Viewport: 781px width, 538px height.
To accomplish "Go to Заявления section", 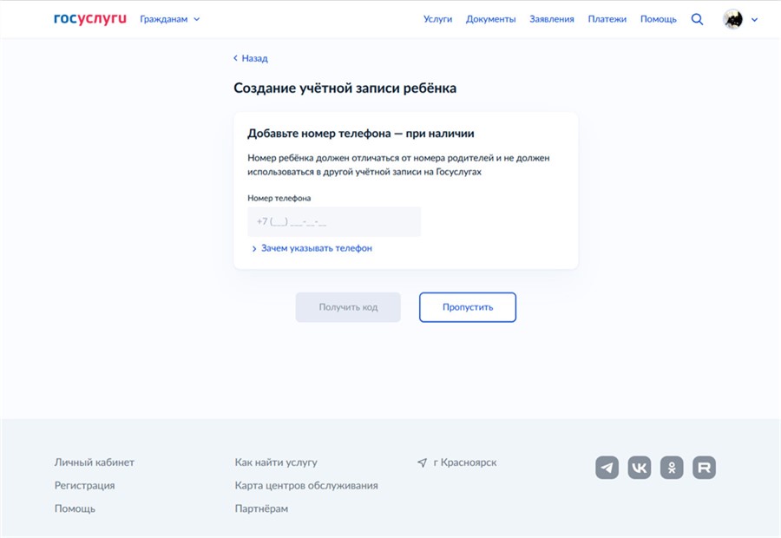I will pyautogui.click(x=551, y=19).
